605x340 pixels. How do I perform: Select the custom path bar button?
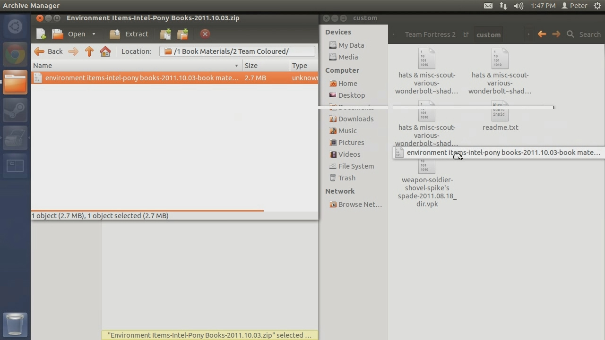point(488,34)
